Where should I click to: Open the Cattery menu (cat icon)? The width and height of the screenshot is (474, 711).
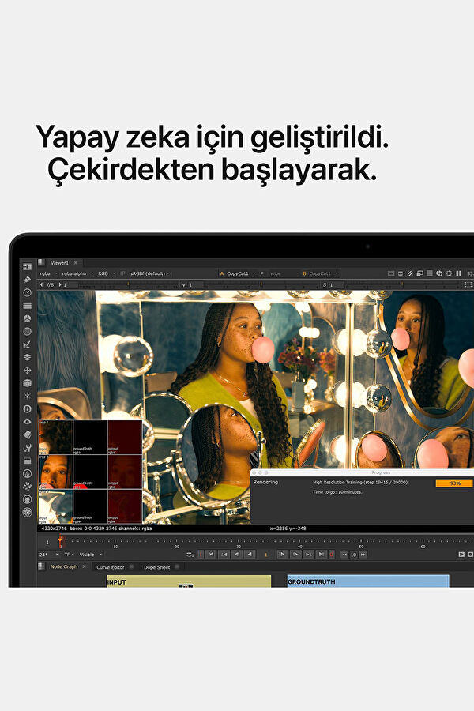(x=27, y=499)
